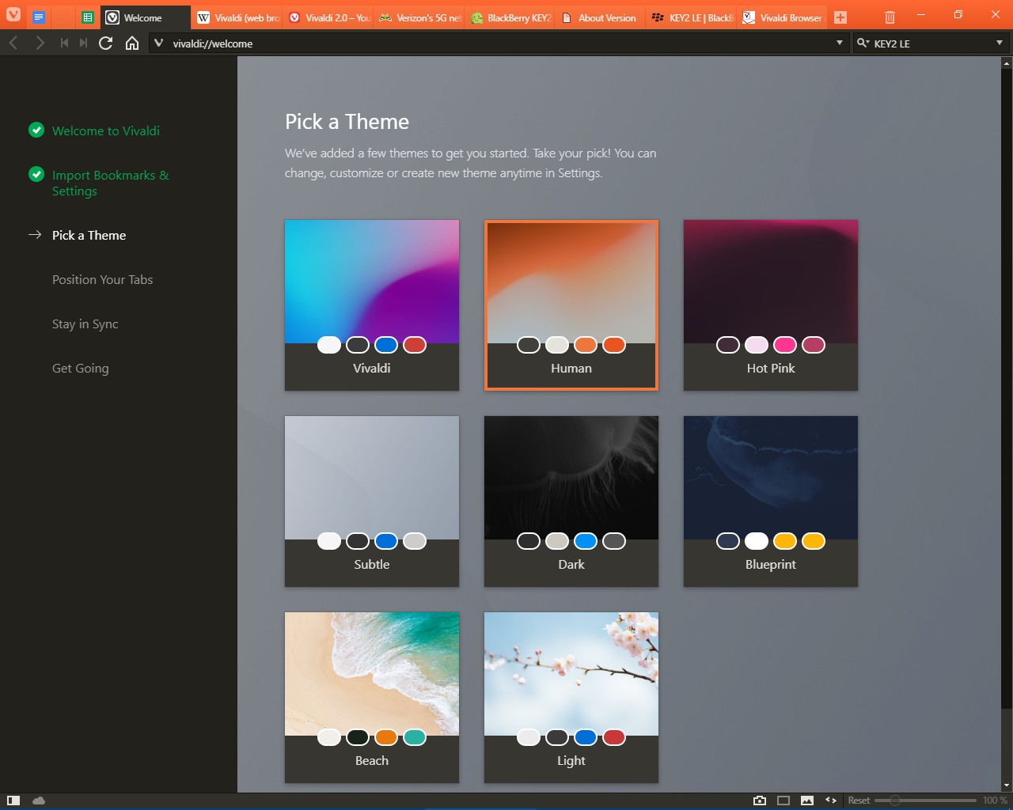Click the blue swatch on Dark theme
Screen dimensions: 1013x810
(586, 541)
